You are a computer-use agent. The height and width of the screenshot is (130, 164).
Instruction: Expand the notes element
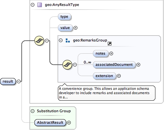(111, 53)
